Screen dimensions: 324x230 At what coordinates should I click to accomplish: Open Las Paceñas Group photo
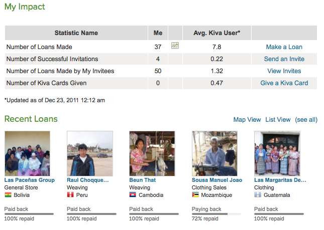28,153
